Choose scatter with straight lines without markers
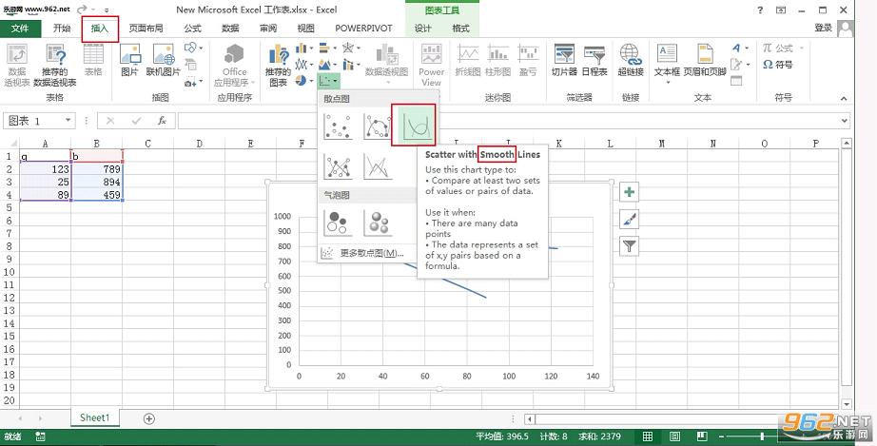Screen dimensions: 877x446 (378, 166)
